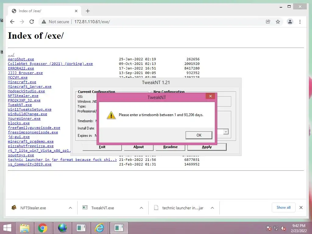Go back in browser history

point(12,22)
